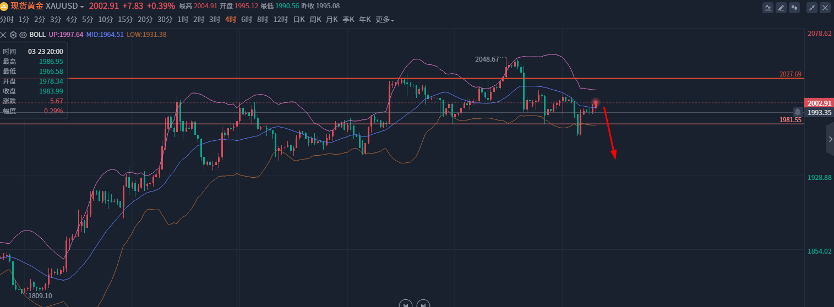Click the shrink/collapse arrows icon
Screen dimensions: 834x307
click(812, 8)
